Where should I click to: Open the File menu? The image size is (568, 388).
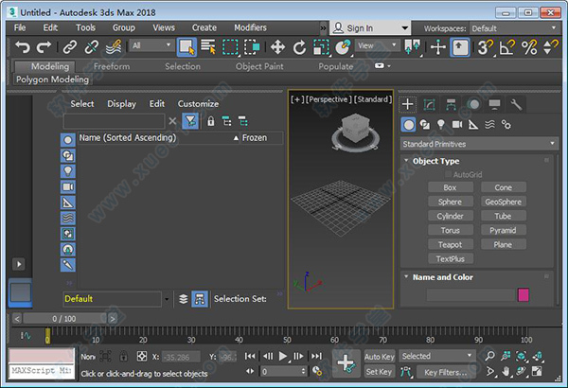tap(20, 27)
